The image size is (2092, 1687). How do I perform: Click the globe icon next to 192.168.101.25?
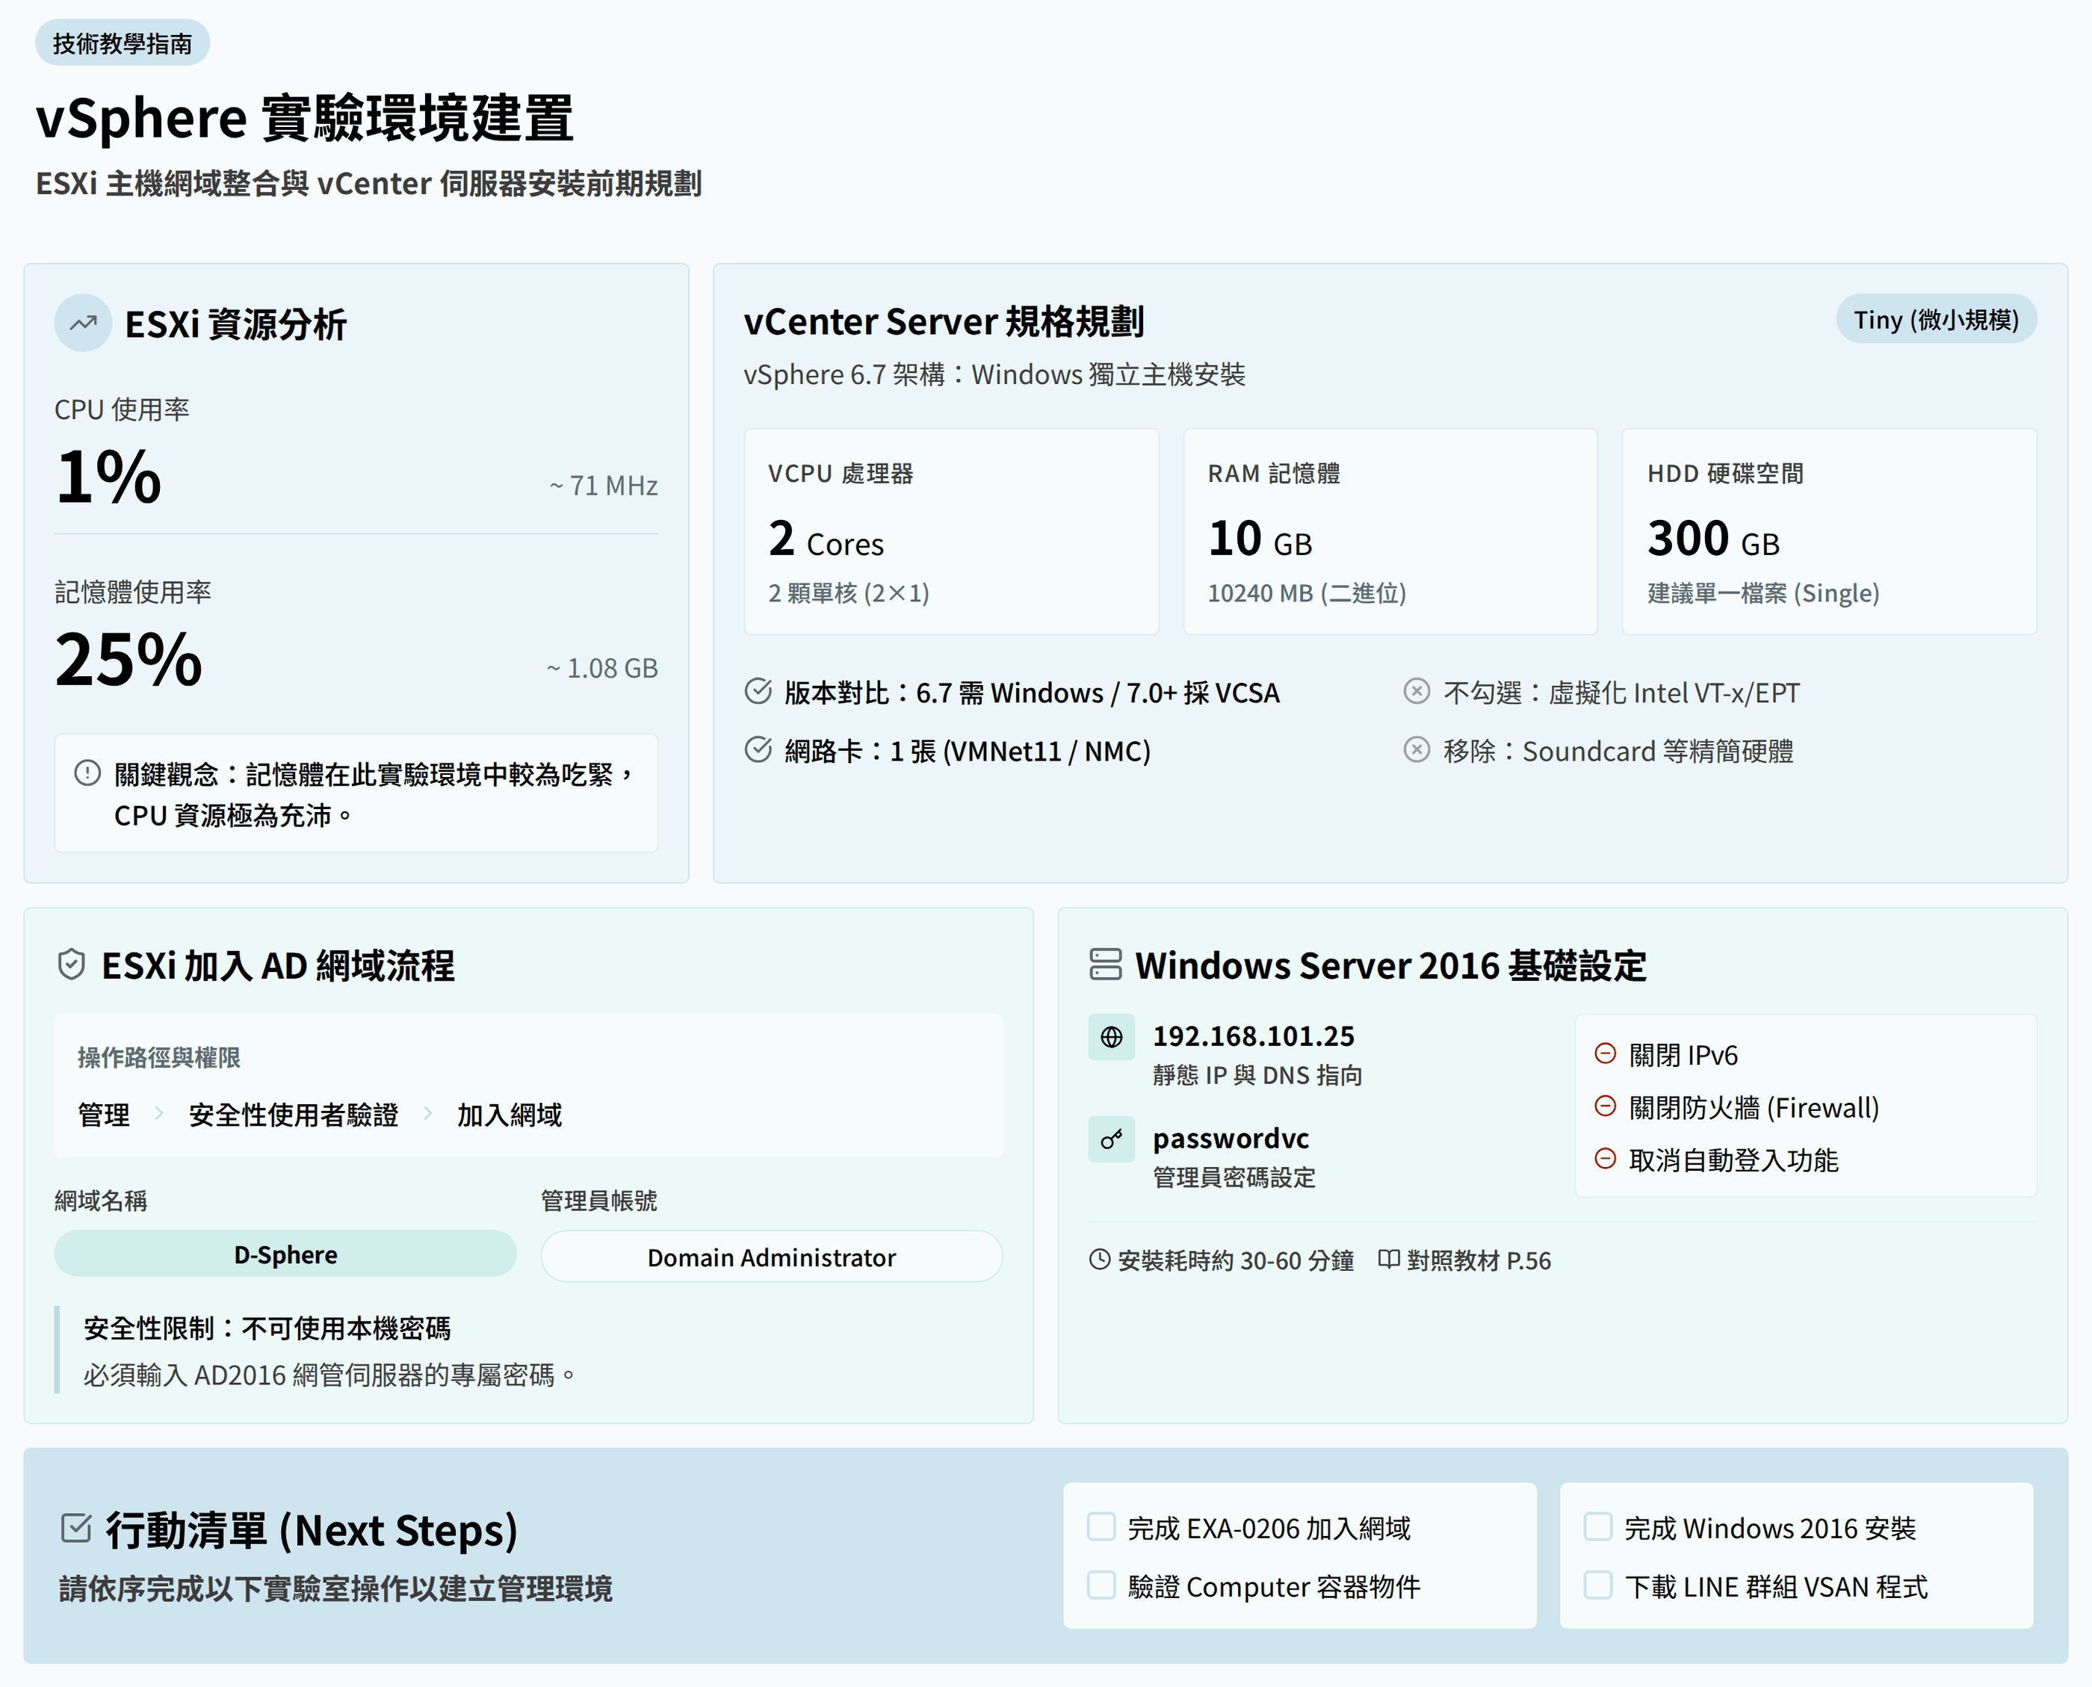pyautogui.click(x=1112, y=1037)
